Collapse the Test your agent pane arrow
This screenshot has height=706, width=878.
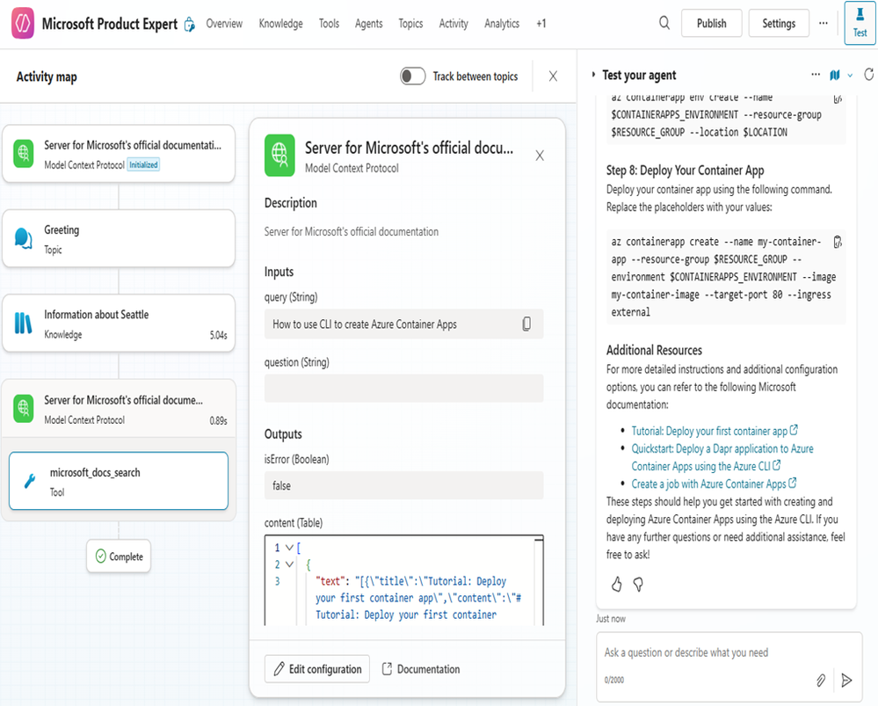(x=593, y=75)
